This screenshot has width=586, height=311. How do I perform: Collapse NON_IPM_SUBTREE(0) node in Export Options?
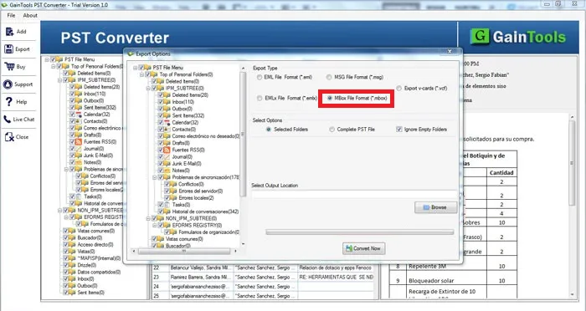148,218
